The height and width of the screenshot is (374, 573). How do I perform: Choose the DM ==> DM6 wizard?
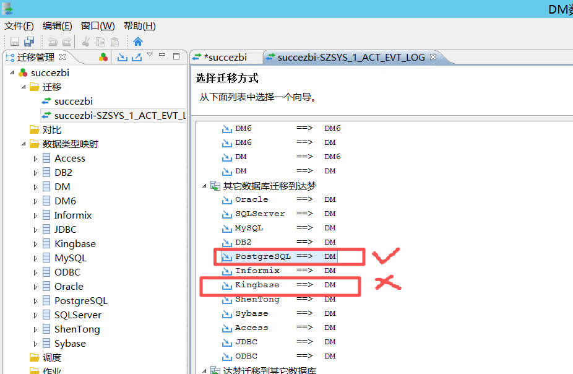click(282, 157)
